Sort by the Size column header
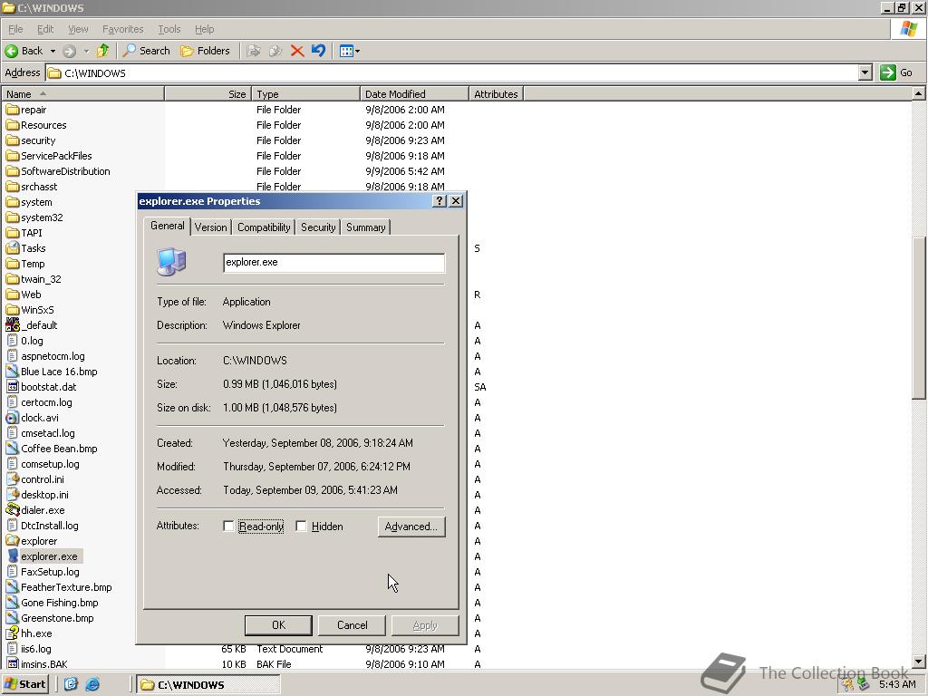Viewport: 928px width, 696px height. [x=208, y=94]
